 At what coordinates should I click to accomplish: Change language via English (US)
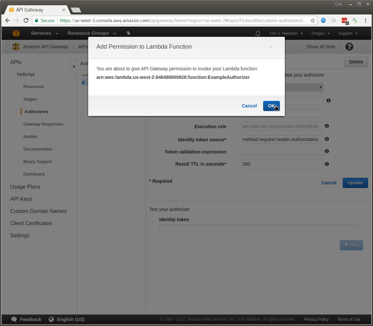[x=66, y=319]
